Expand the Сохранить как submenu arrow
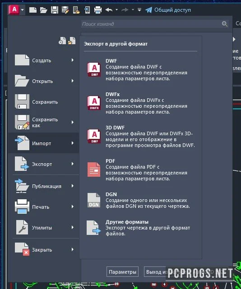 point(73,122)
